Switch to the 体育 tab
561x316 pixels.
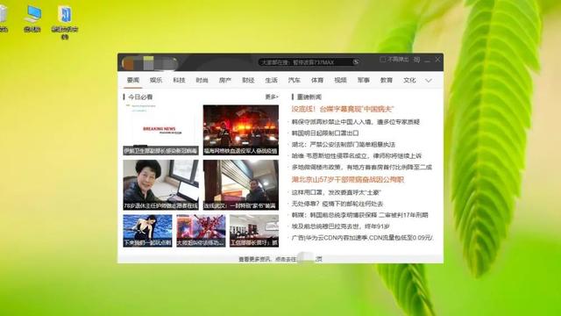click(317, 80)
